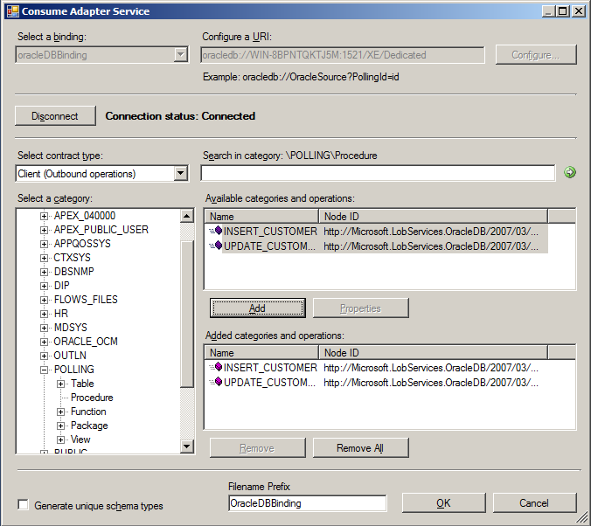Click UPDATE_CUSTOM... procedure icon in available operations
This screenshot has width=591, height=526.
pos(216,246)
